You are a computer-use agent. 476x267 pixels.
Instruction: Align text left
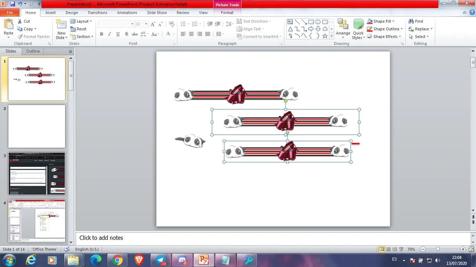[183, 34]
